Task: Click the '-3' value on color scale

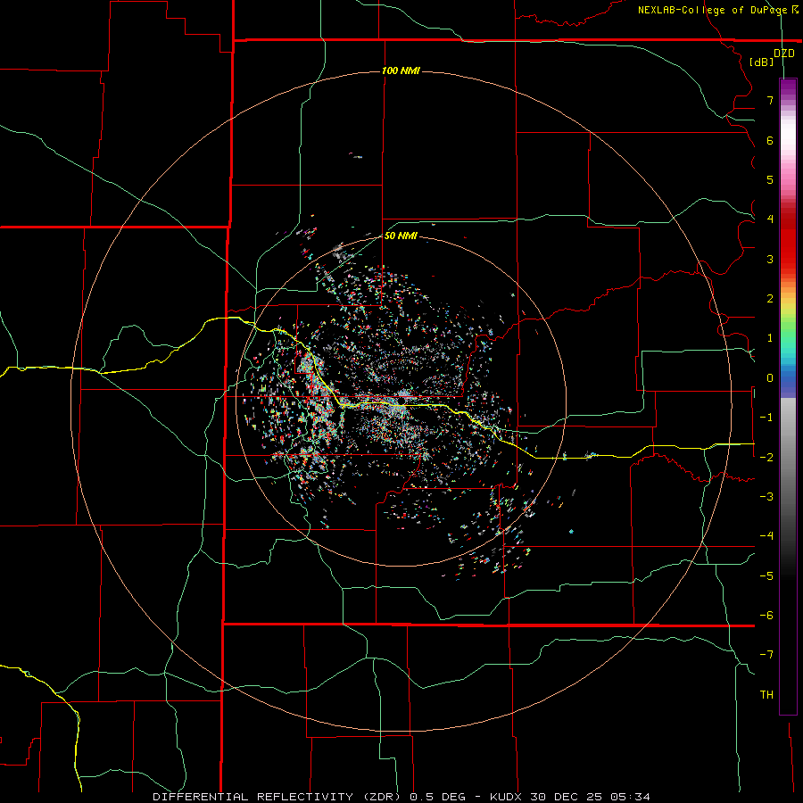Action: 766,497
